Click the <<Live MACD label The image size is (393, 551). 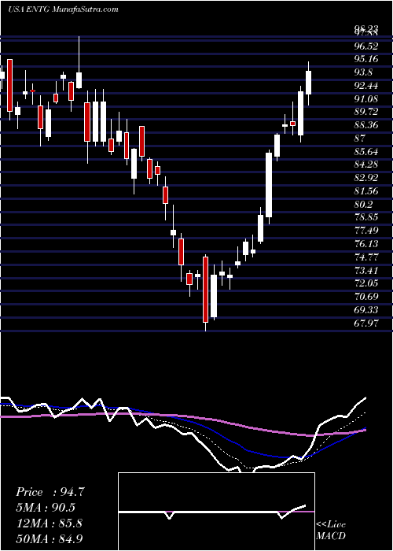pos(331,531)
